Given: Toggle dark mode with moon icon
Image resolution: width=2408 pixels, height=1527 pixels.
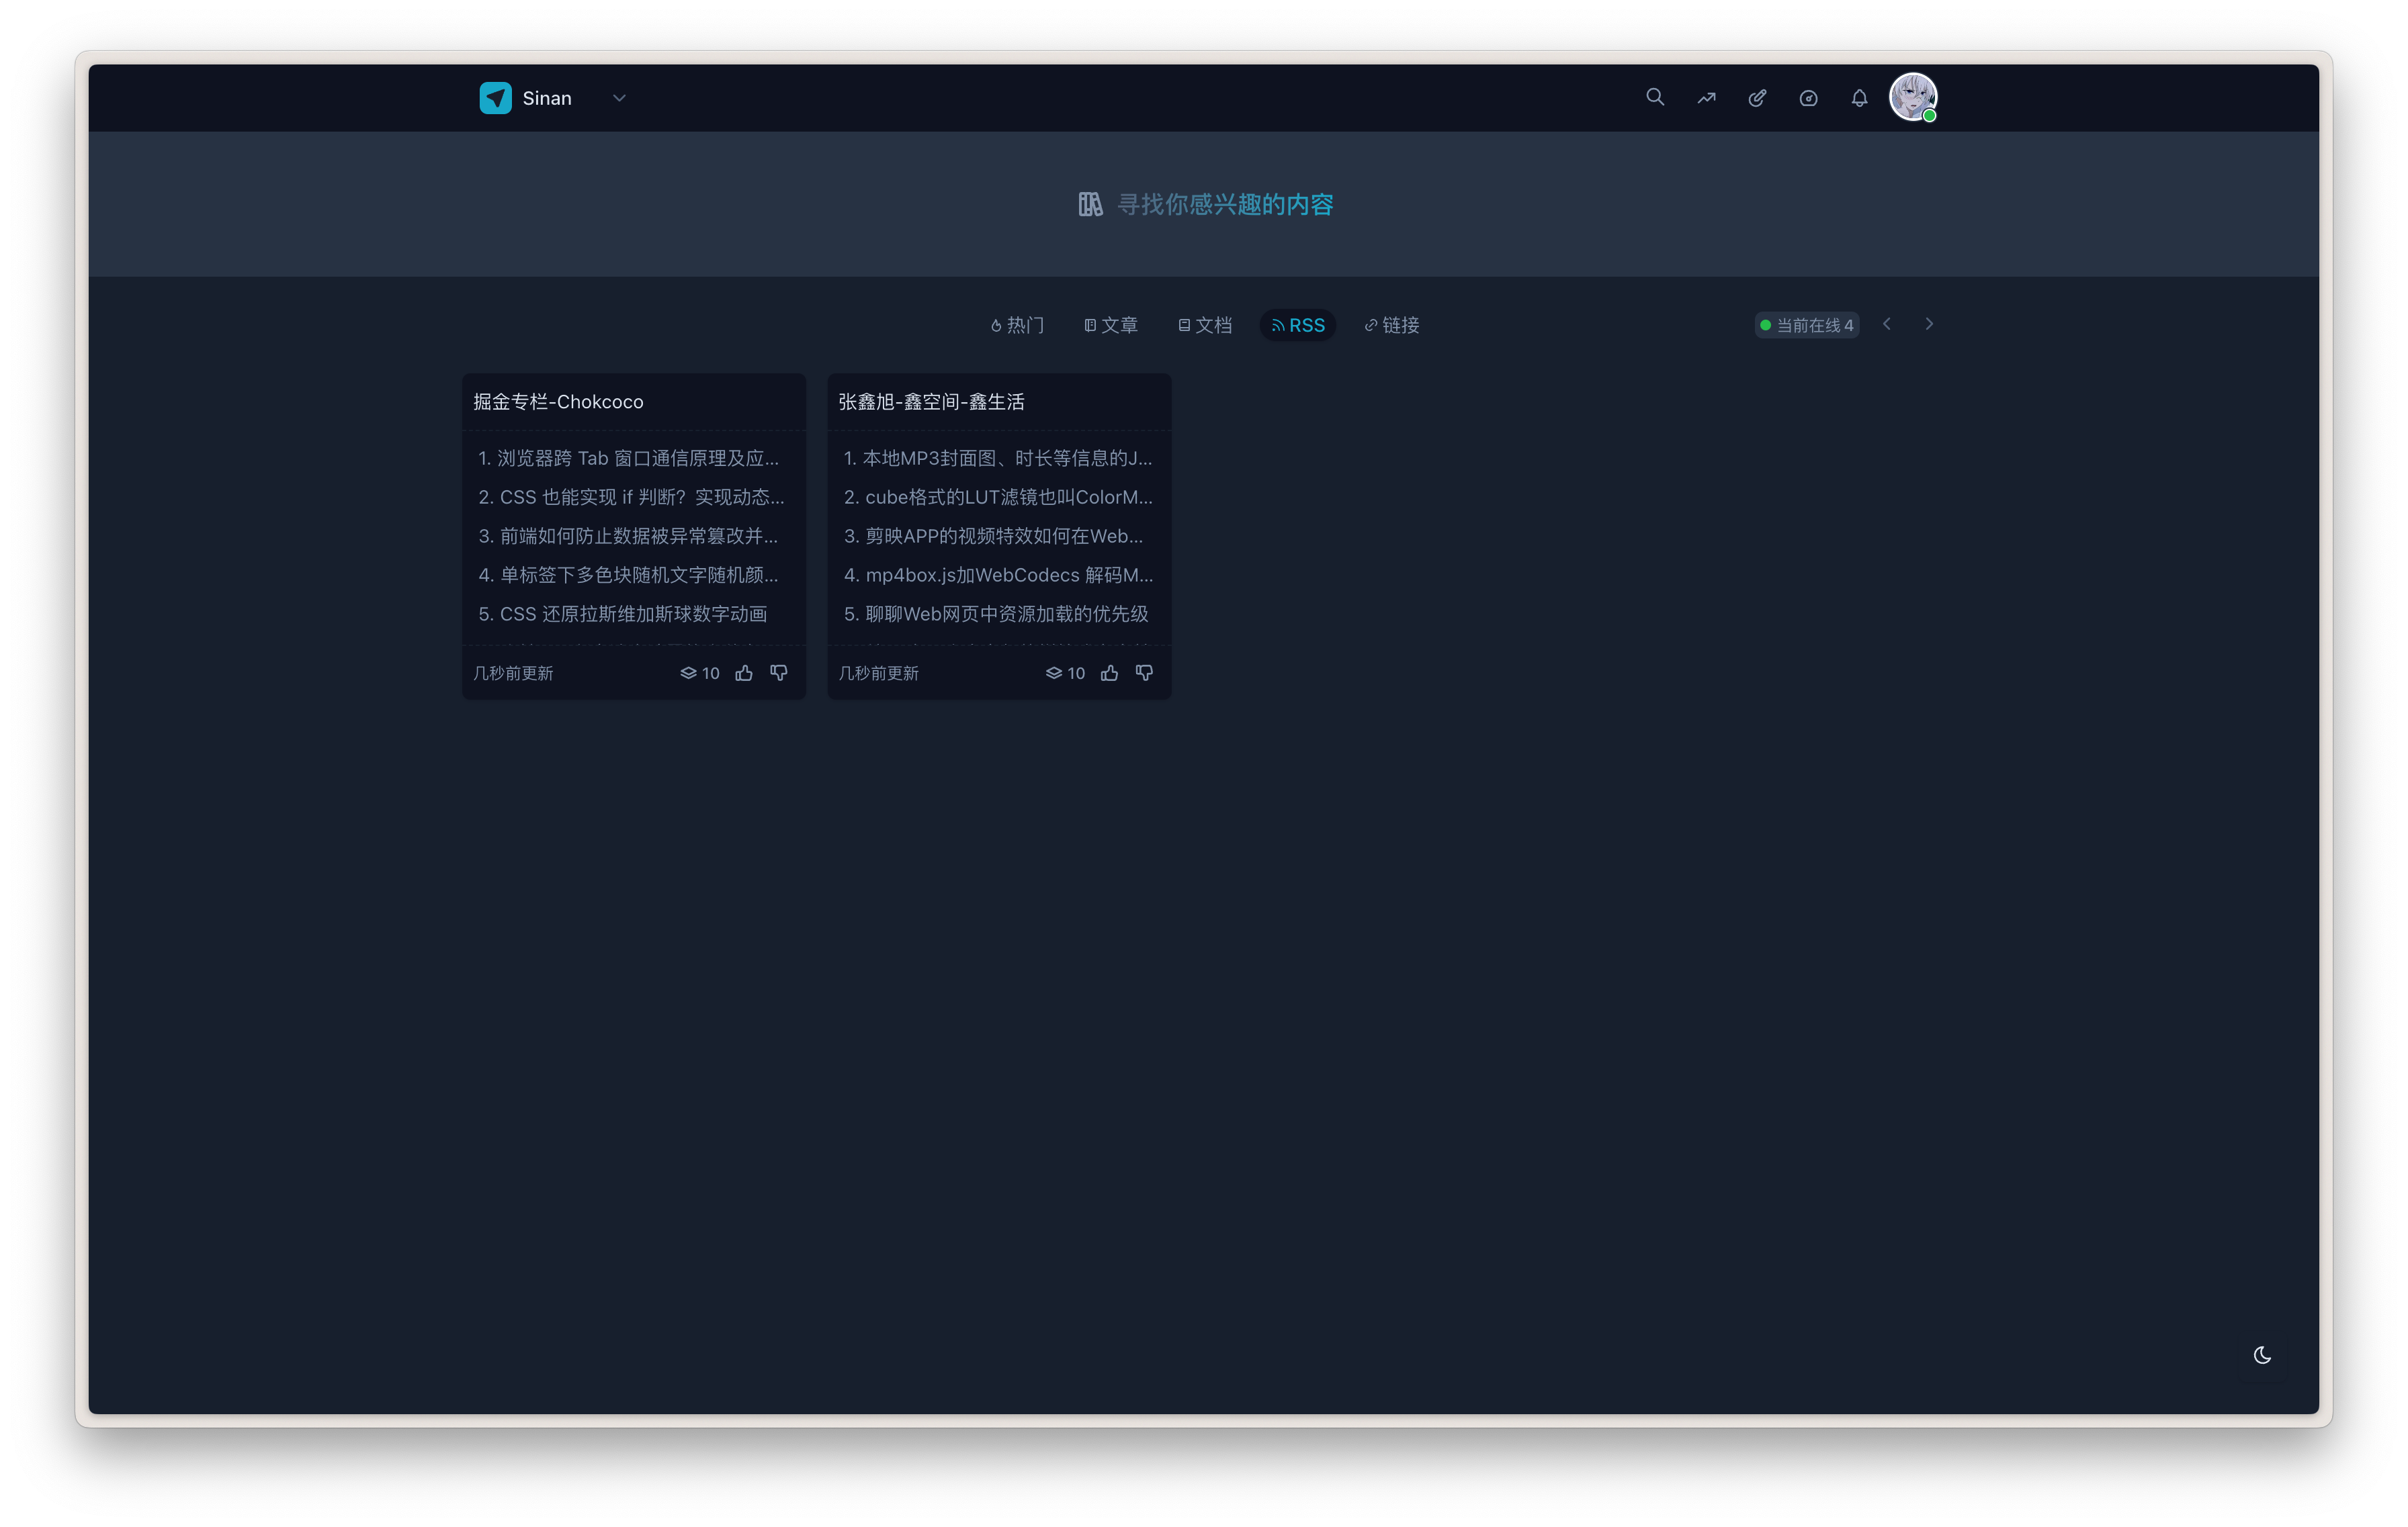Looking at the screenshot, I should [x=2262, y=1355].
